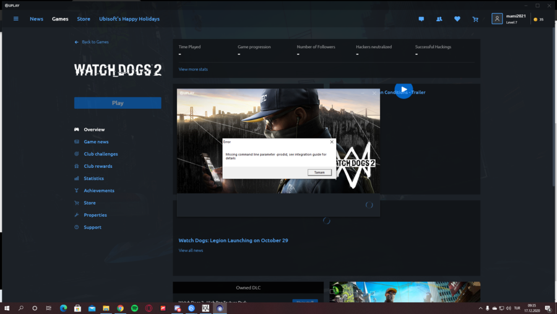Screen dimensions: 557x314
Task: Select Club challenges in the sidebar
Action: [x=100, y=154]
